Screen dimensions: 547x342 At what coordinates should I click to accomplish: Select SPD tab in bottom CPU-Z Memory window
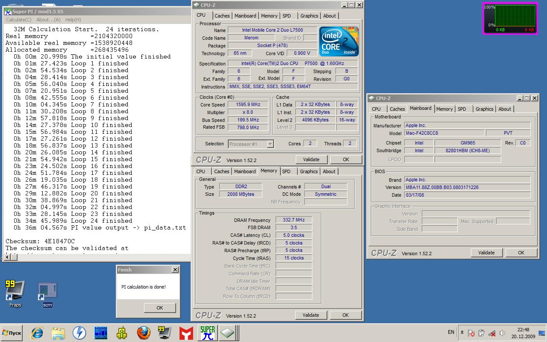pos(286,171)
